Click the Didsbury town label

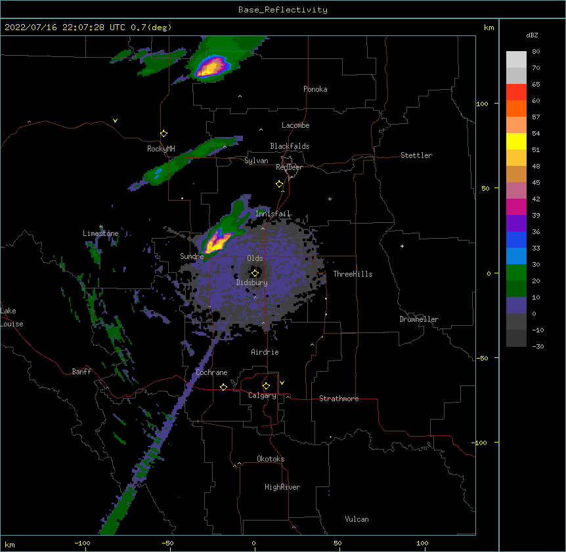click(252, 283)
